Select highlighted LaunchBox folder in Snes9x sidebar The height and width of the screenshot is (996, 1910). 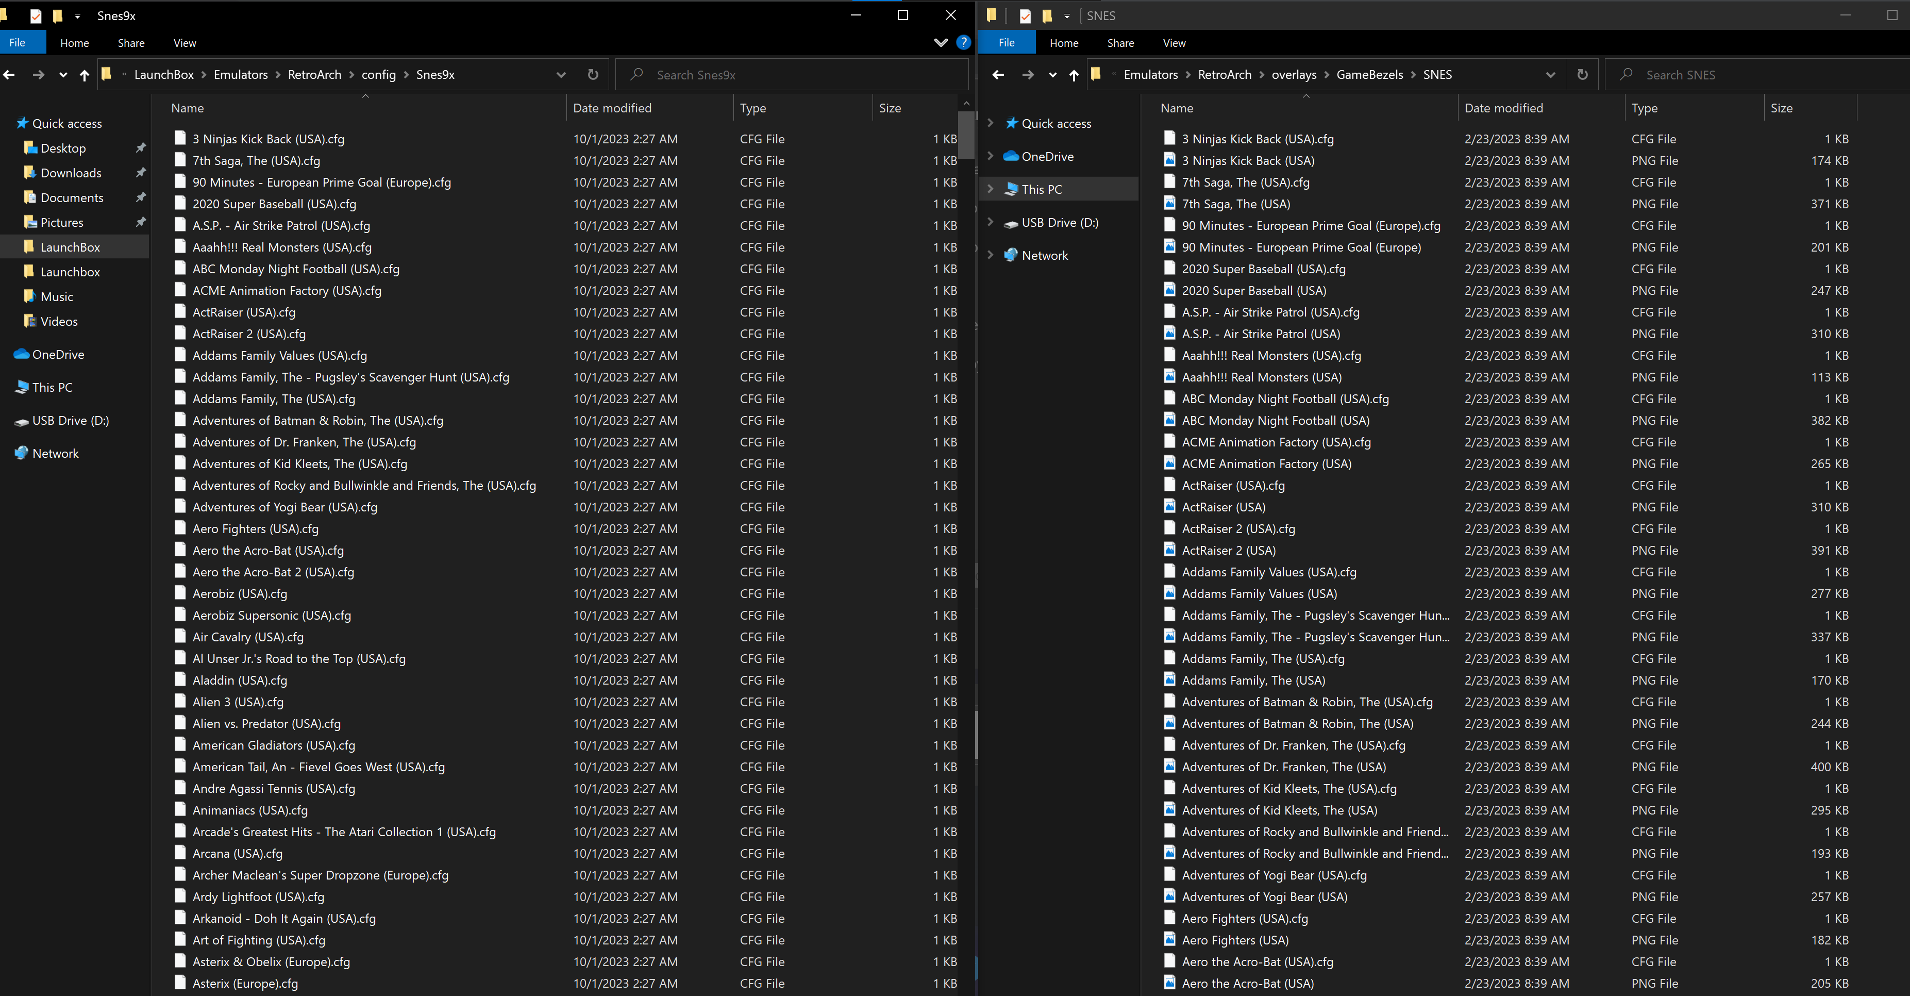(74, 247)
